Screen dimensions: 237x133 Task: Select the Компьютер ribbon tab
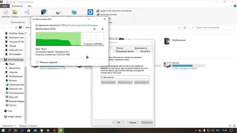click(x=17, y=6)
